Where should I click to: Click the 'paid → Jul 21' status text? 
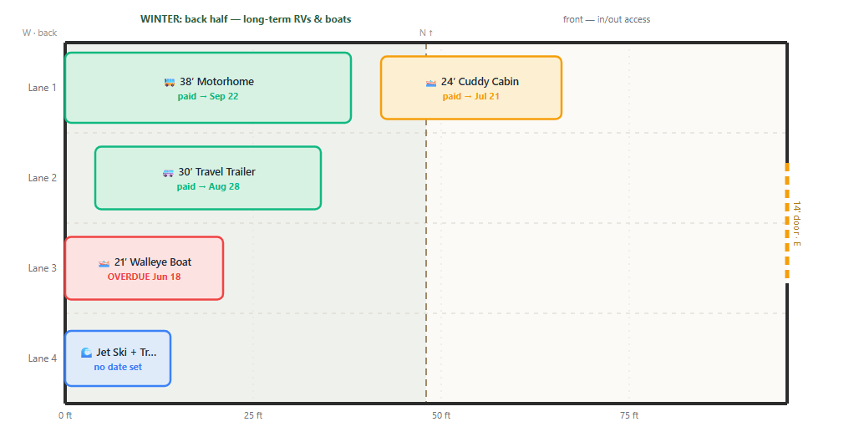[x=471, y=96]
